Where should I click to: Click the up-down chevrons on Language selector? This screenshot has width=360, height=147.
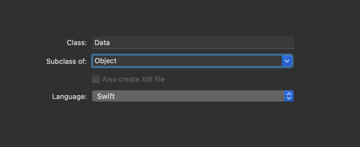point(289,96)
